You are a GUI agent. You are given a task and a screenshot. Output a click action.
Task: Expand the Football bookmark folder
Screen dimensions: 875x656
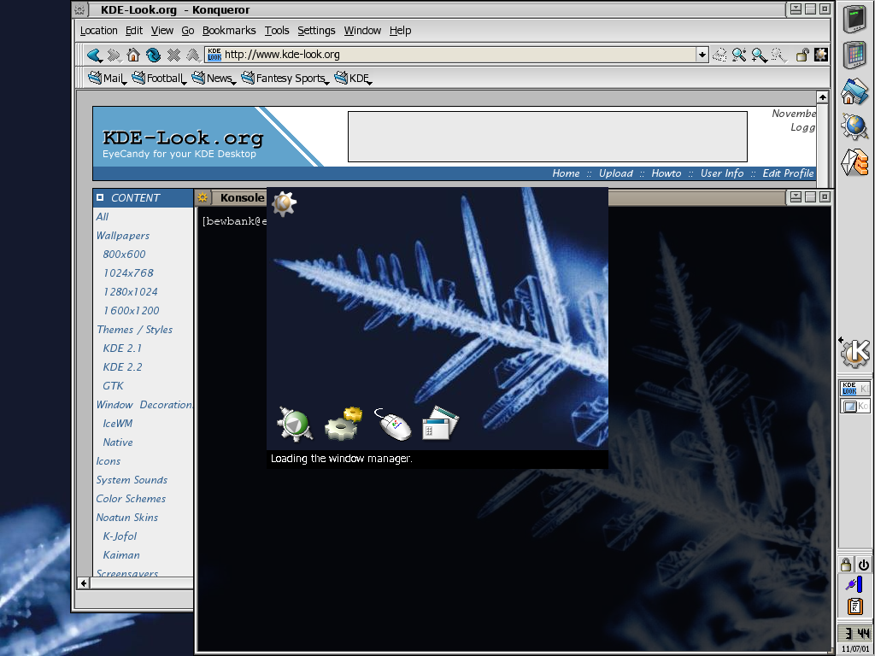coord(159,78)
